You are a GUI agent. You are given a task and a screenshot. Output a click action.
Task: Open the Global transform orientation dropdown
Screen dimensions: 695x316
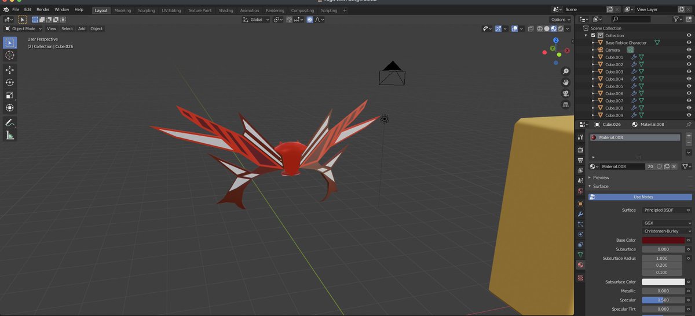(x=256, y=20)
